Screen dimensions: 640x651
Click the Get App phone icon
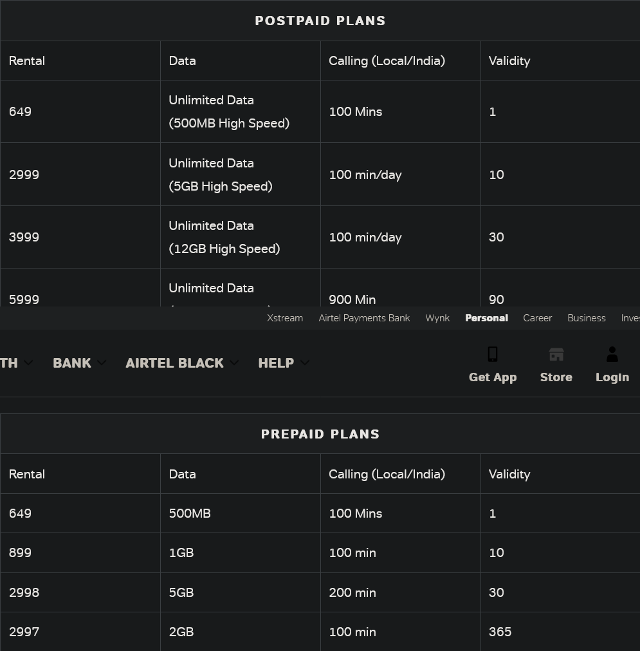tap(493, 355)
